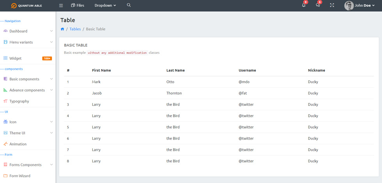Expand the Icon menu chevron
The image size is (382, 183).
51,122
